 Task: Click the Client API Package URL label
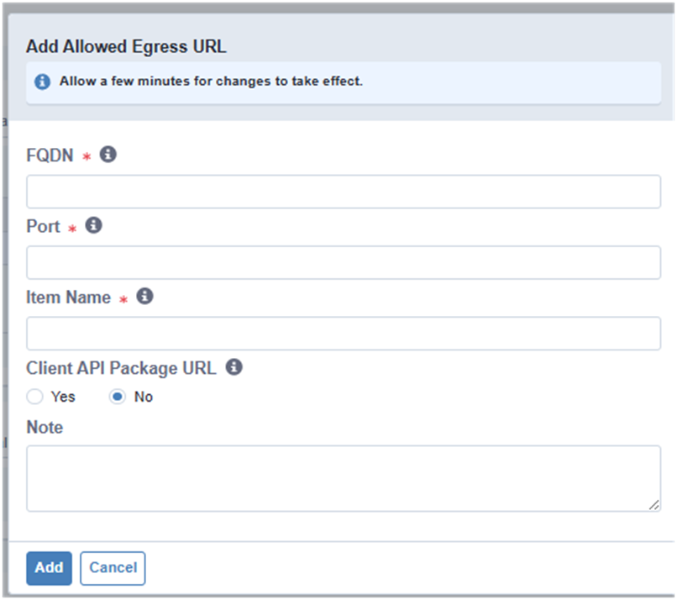pos(121,368)
